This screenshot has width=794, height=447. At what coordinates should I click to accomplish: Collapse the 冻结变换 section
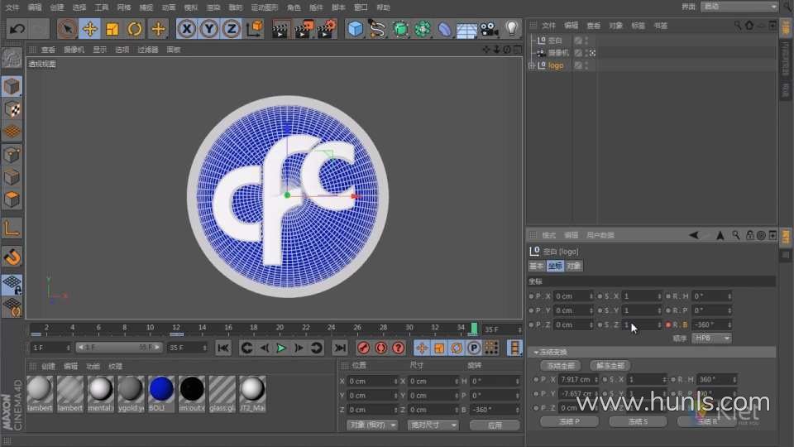(536, 353)
